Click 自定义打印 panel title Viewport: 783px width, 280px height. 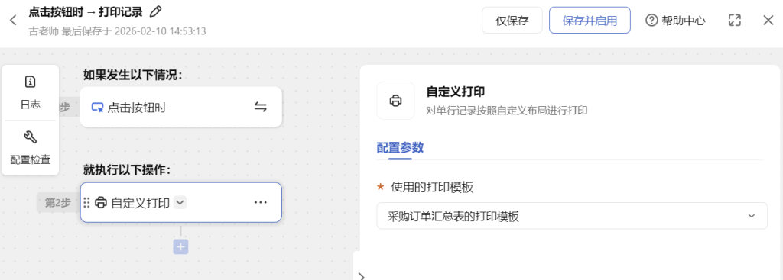tap(456, 92)
